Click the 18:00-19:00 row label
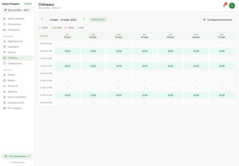Screen dimensions: 239x166 tap(46, 103)
